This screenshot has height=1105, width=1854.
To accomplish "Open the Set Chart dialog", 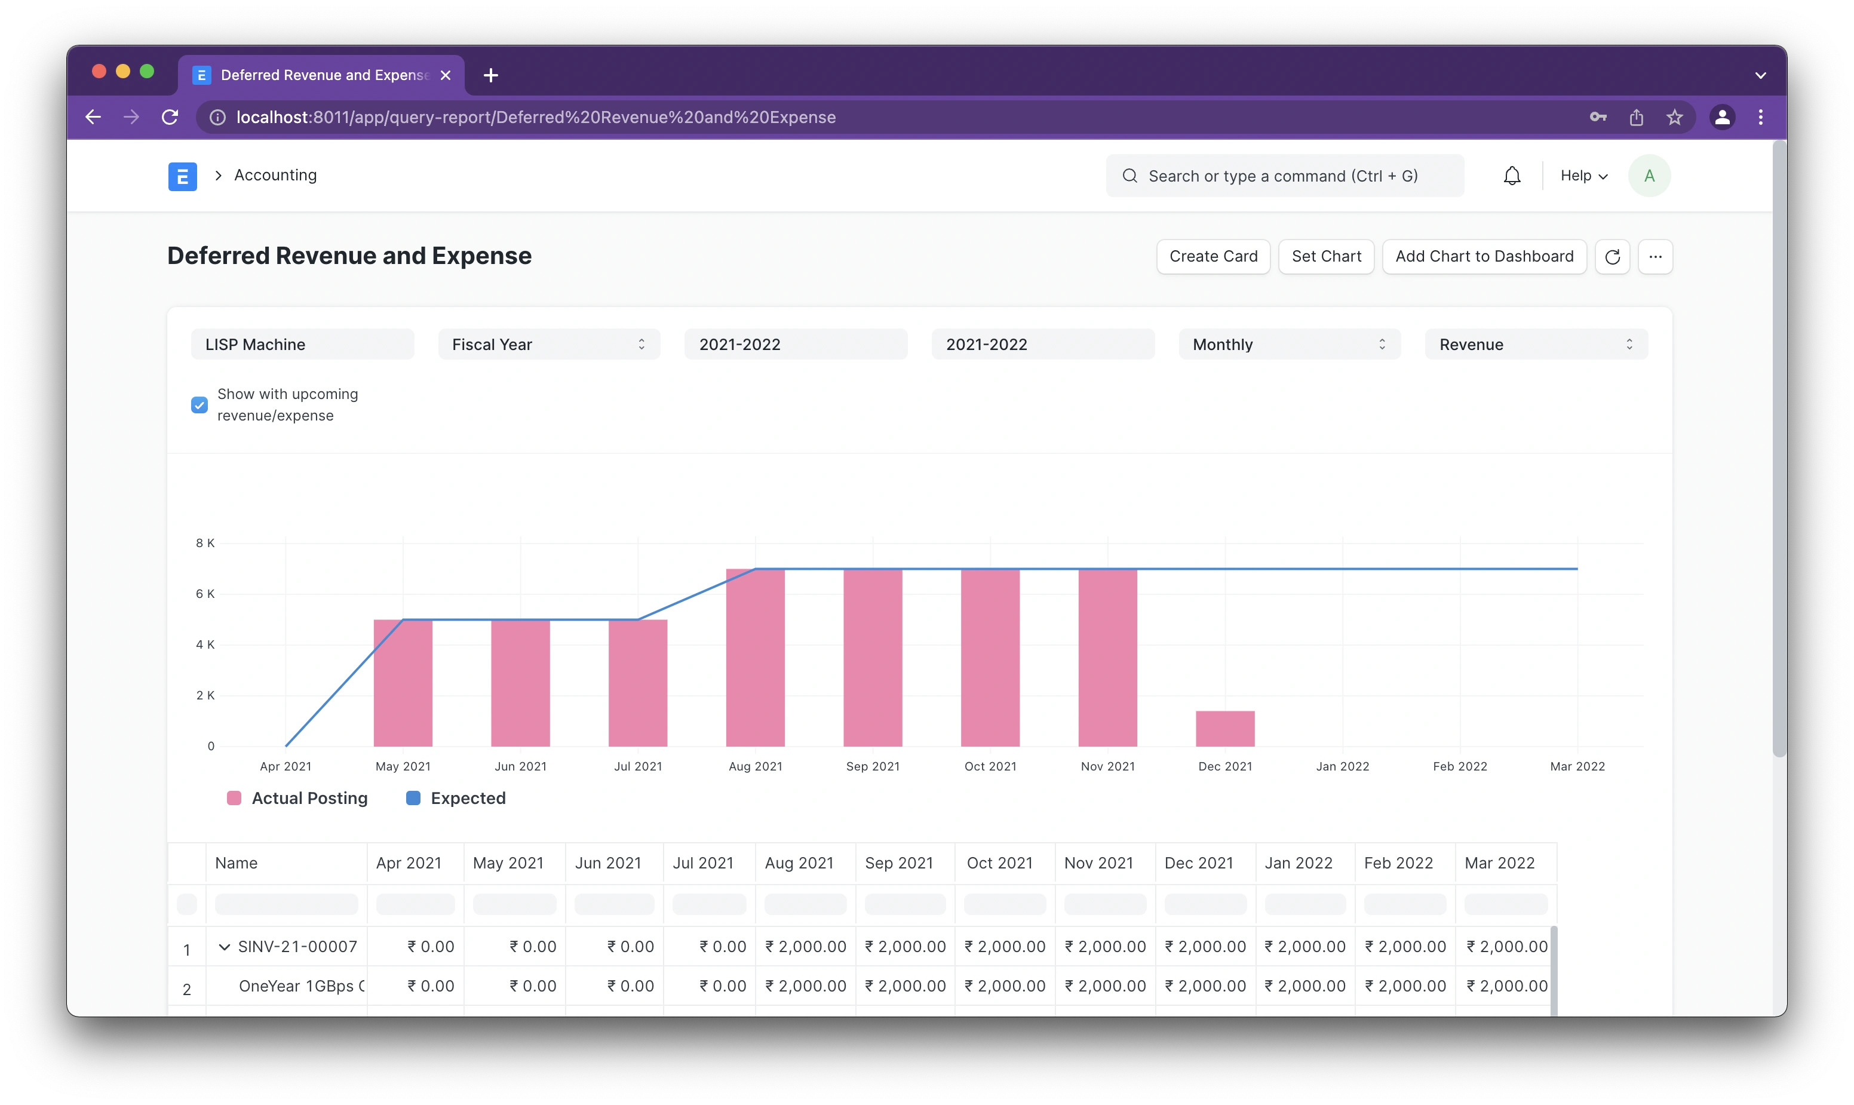I will pyautogui.click(x=1325, y=256).
